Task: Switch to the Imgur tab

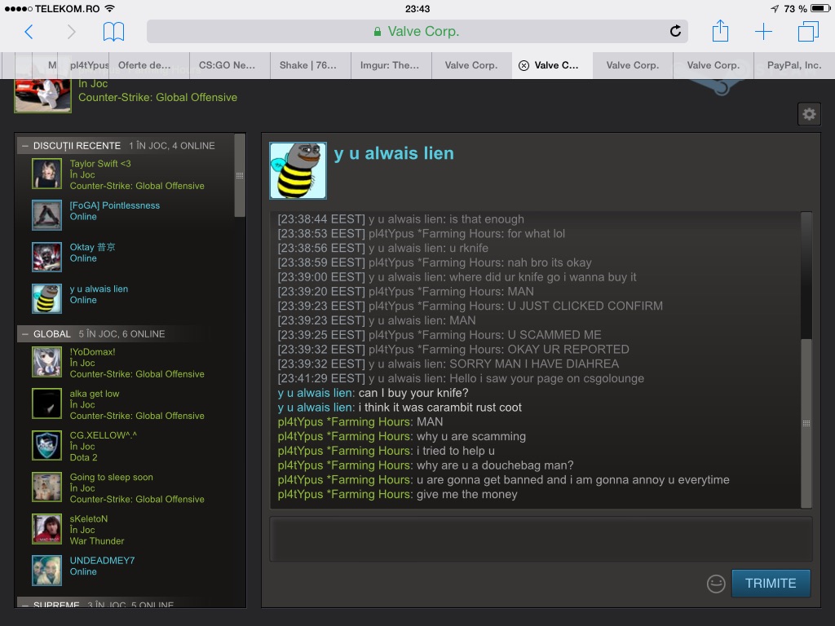Action: pyautogui.click(x=390, y=65)
